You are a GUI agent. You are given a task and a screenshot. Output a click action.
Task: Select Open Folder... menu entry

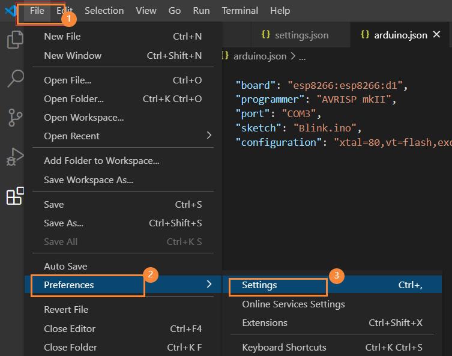coord(123,99)
